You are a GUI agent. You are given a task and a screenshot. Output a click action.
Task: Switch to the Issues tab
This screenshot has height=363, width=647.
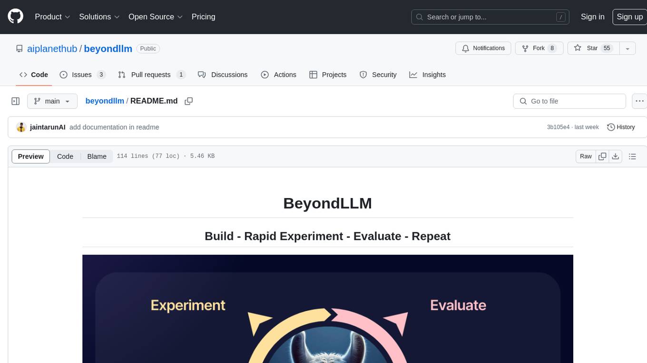[82, 75]
